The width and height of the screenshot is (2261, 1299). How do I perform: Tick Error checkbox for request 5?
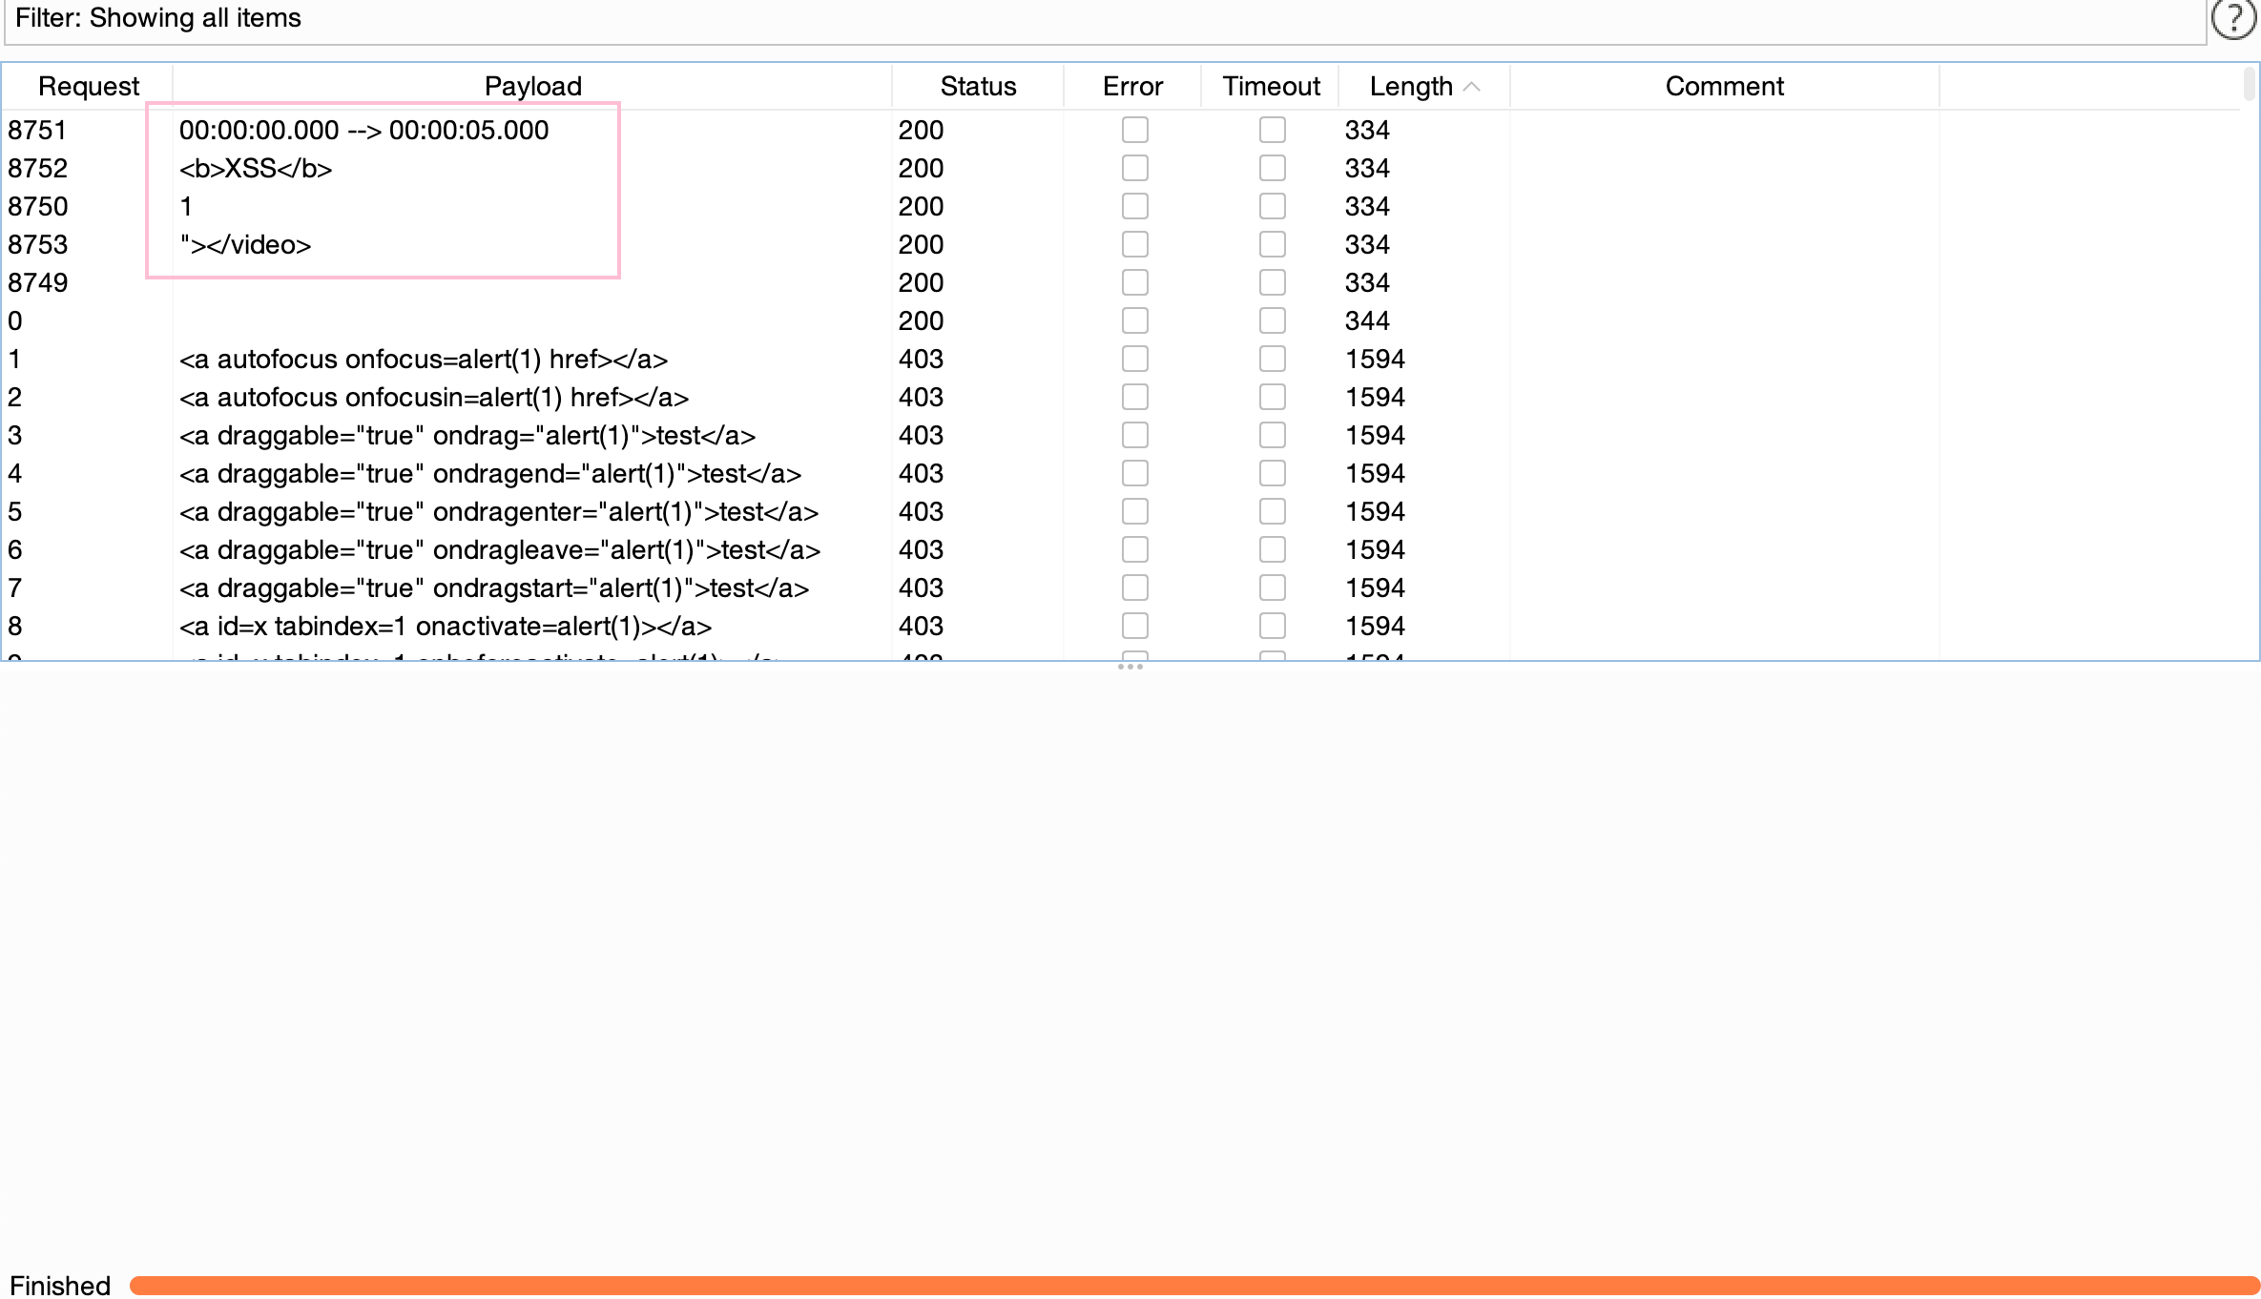[1134, 511]
